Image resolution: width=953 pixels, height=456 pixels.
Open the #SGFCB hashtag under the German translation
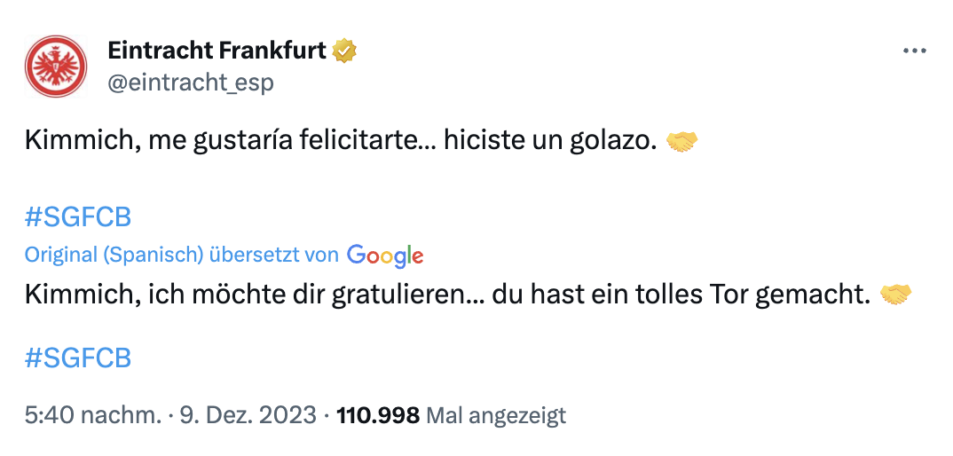(78, 358)
